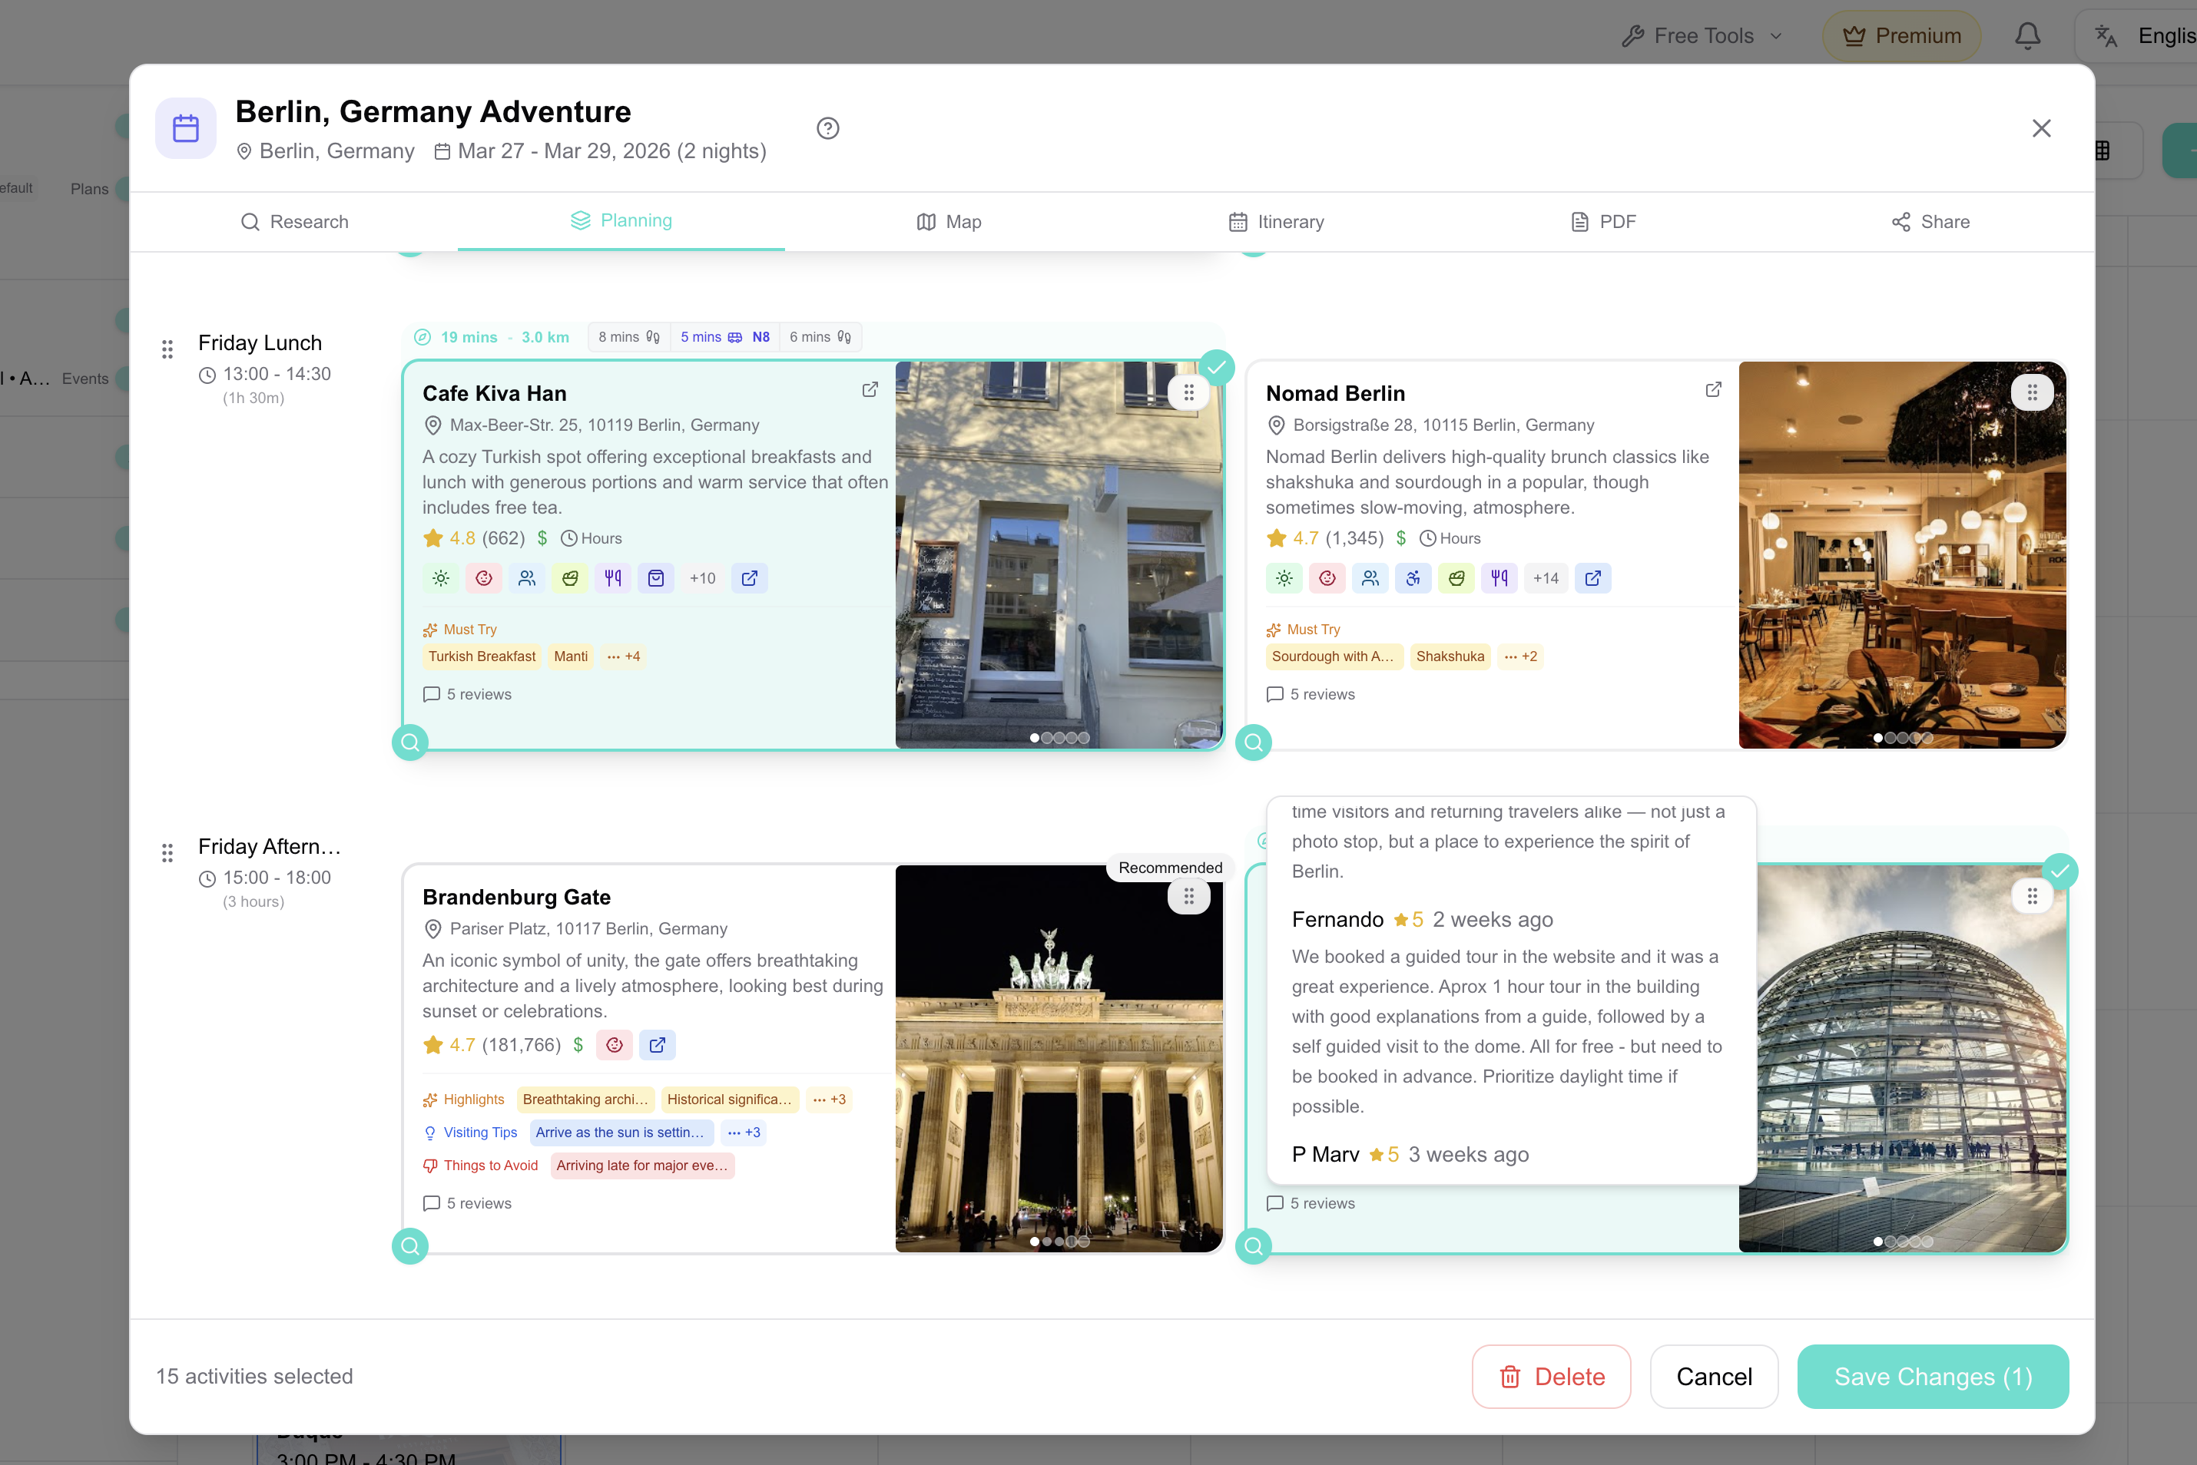Open the Map tab
Viewport: 2197px width, 1465px height.
(x=949, y=221)
